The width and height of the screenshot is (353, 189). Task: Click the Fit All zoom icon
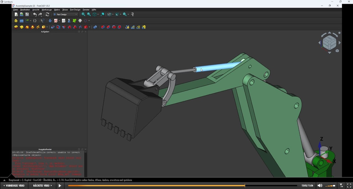(83, 14)
